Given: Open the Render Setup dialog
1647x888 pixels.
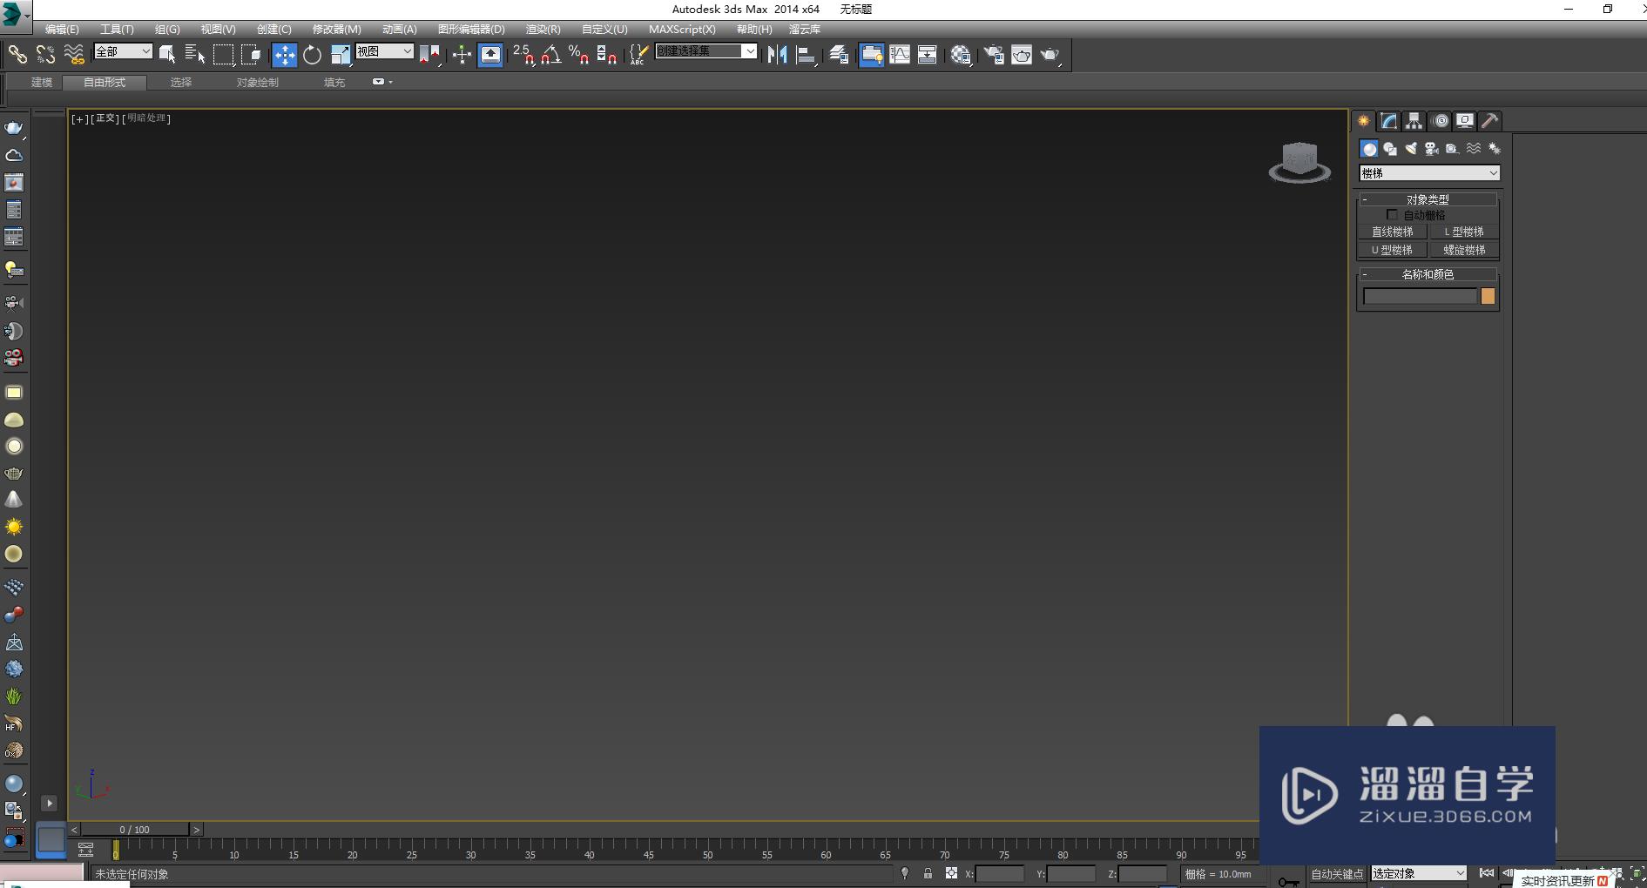Looking at the screenshot, I should [x=994, y=55].
